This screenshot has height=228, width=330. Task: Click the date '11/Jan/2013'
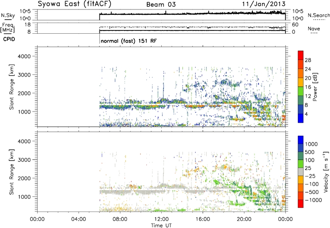click(x=264, y=4)
